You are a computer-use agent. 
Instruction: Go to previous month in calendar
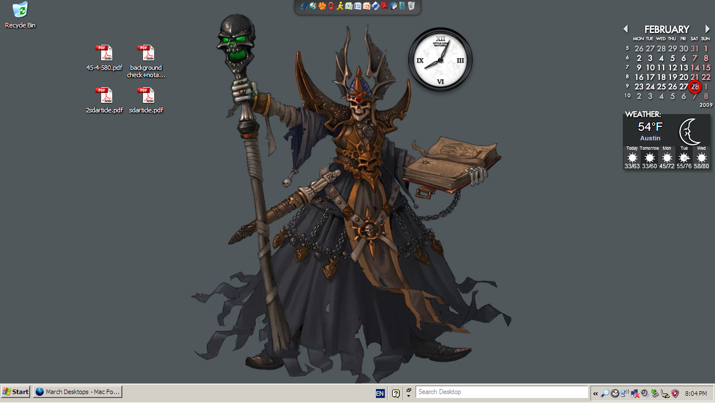tap(626, 29)
